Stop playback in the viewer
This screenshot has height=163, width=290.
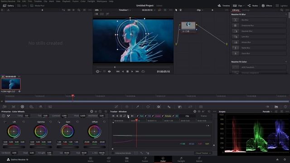pyautogui.click(x=127, y=72)
